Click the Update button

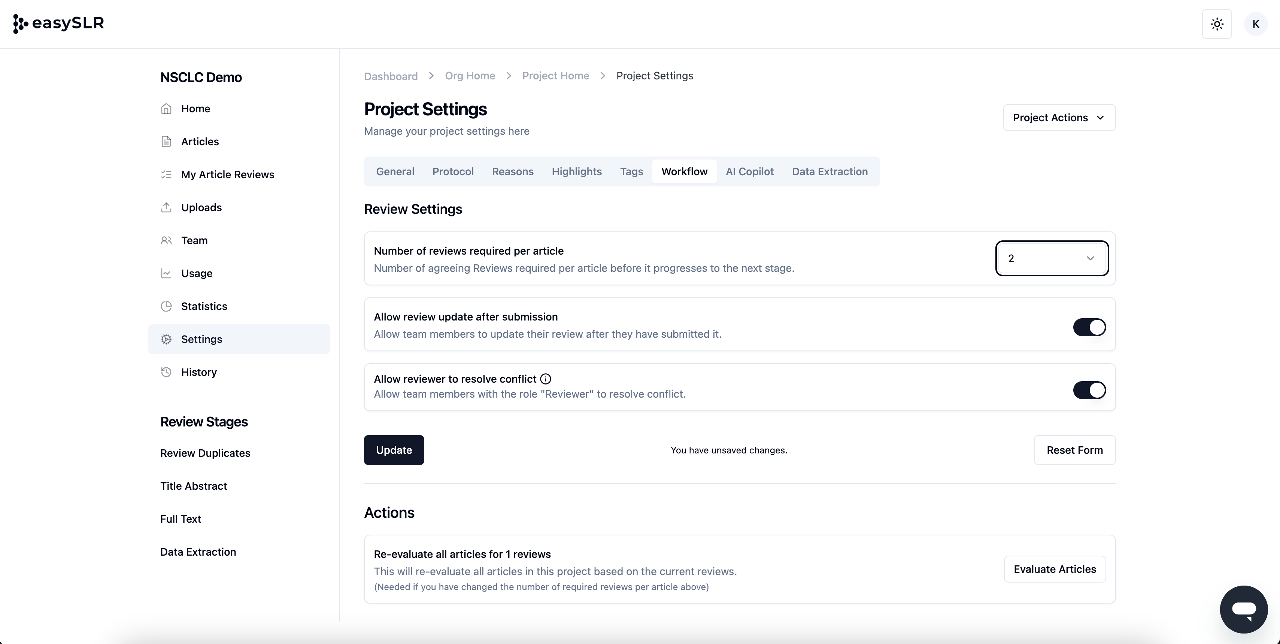pos(394,450)
